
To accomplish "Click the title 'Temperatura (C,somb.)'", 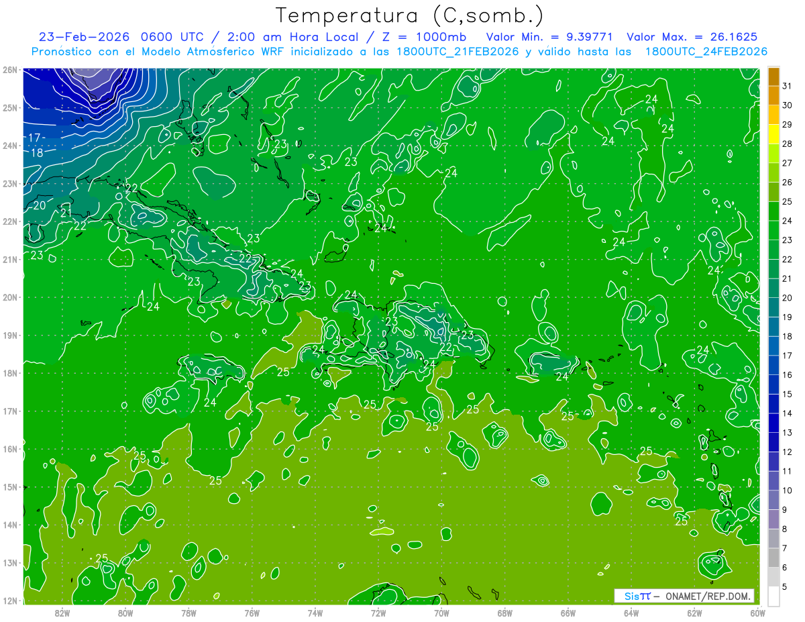I will tap(409, 15).
